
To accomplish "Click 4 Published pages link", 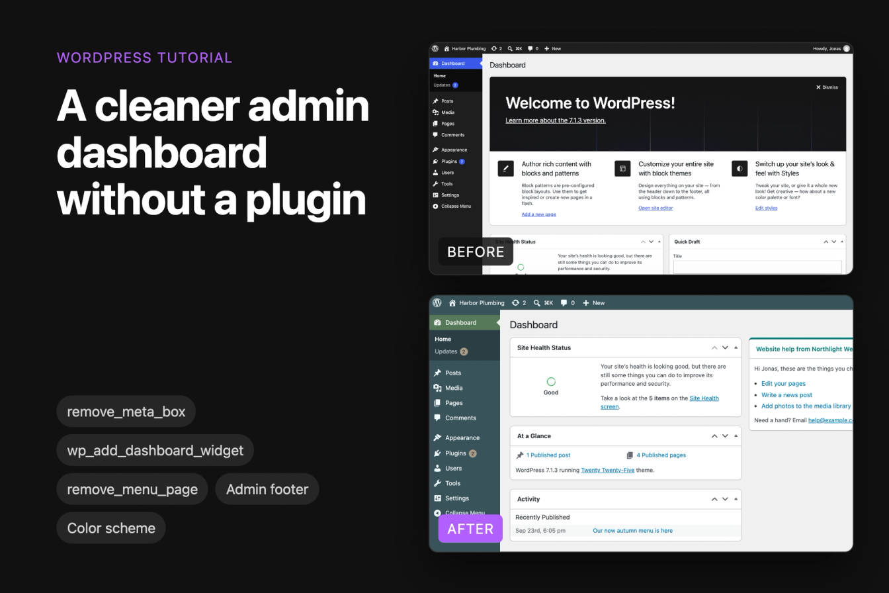I will [661, 455].
